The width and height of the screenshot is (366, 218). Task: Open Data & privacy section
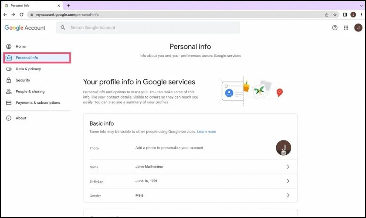click(28, 69)
